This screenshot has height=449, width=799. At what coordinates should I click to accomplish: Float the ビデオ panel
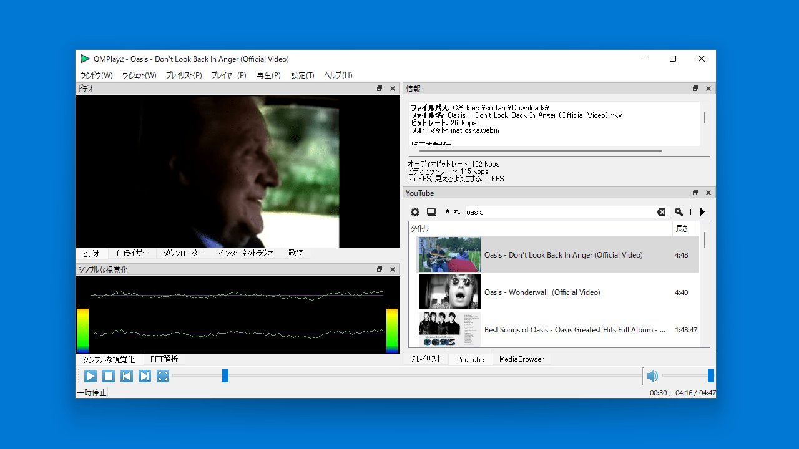point(380,89)
